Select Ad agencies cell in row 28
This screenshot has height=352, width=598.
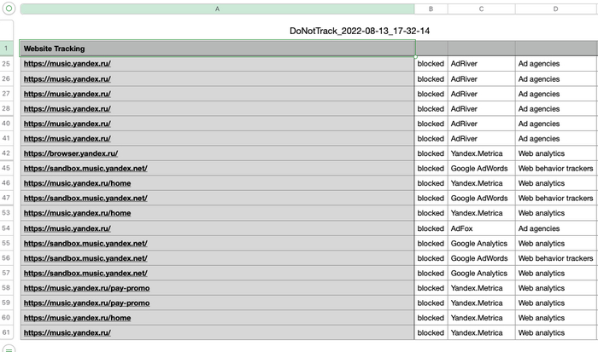tap(555, 109)
